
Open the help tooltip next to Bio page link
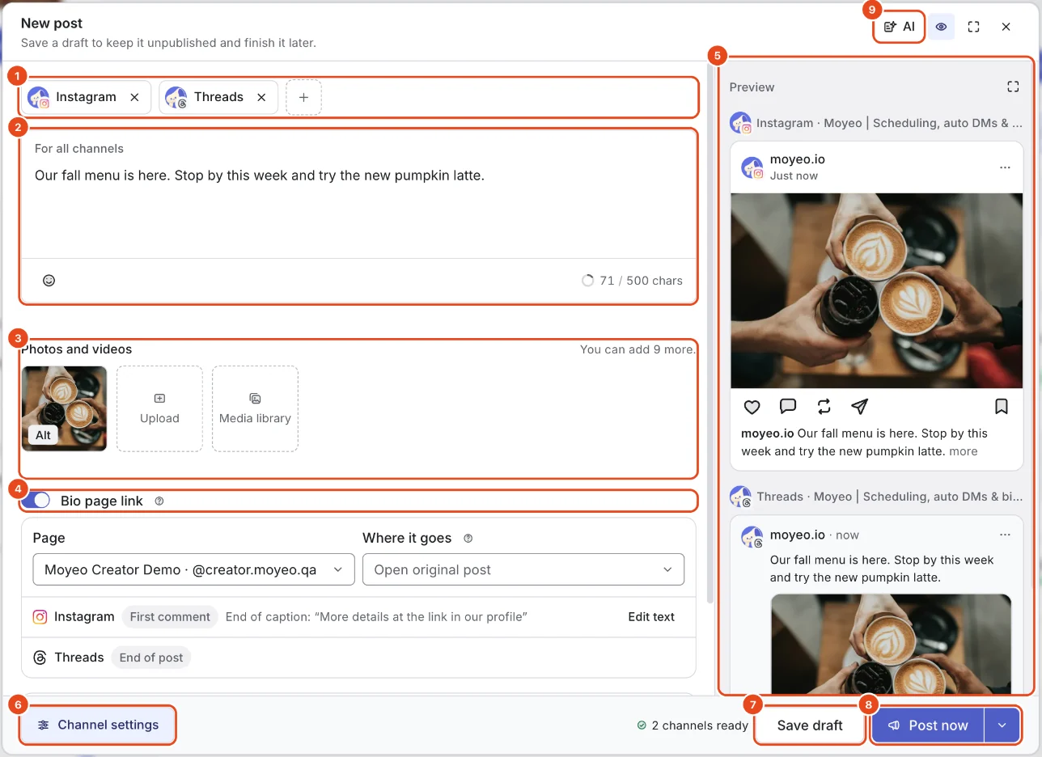tap(159, 501)
